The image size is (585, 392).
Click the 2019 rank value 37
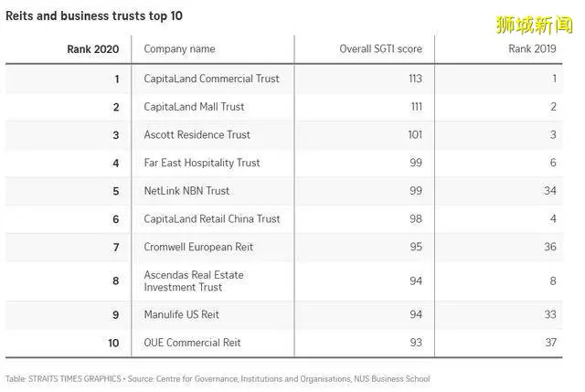tap(550, 343)
